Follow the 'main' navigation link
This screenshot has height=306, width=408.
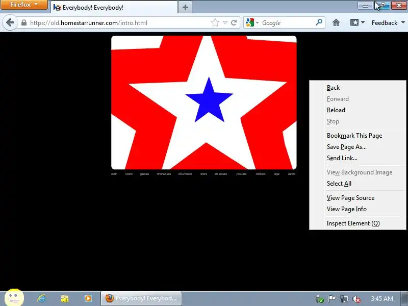pyautogui.click(x=114, y=174)
